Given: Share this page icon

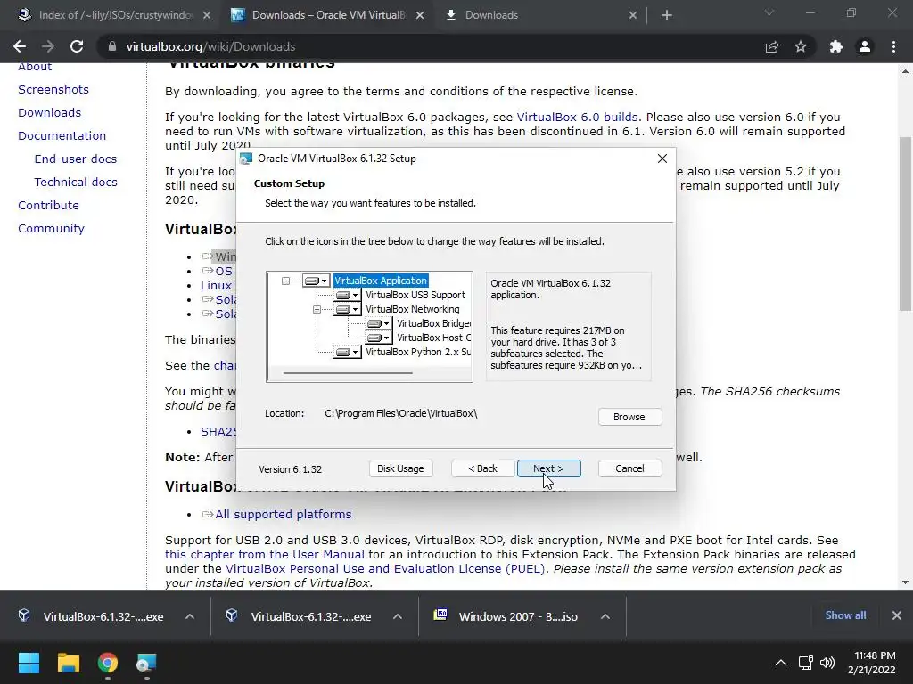Looking at the screenshot, I should (x=772, y=46).
